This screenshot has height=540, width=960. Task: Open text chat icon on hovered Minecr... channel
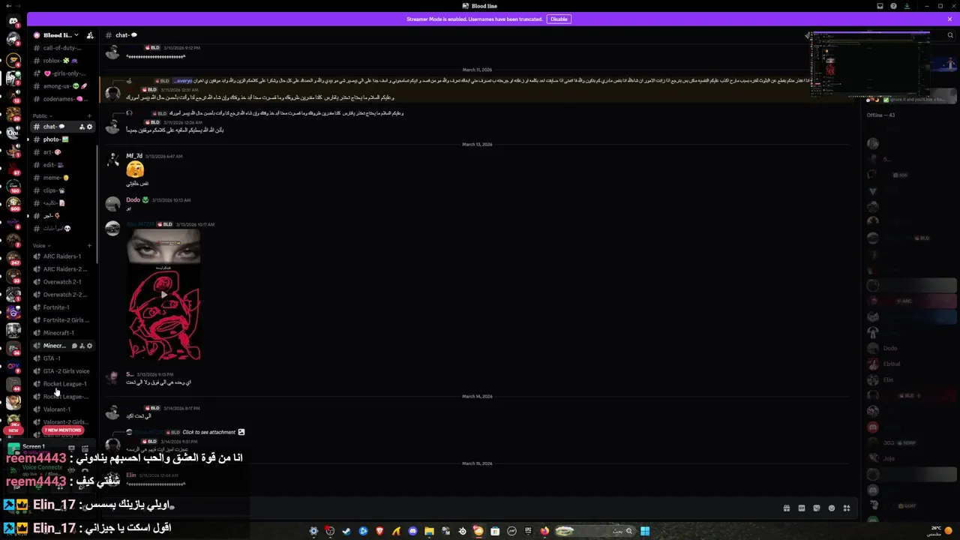tap(74, 346)
